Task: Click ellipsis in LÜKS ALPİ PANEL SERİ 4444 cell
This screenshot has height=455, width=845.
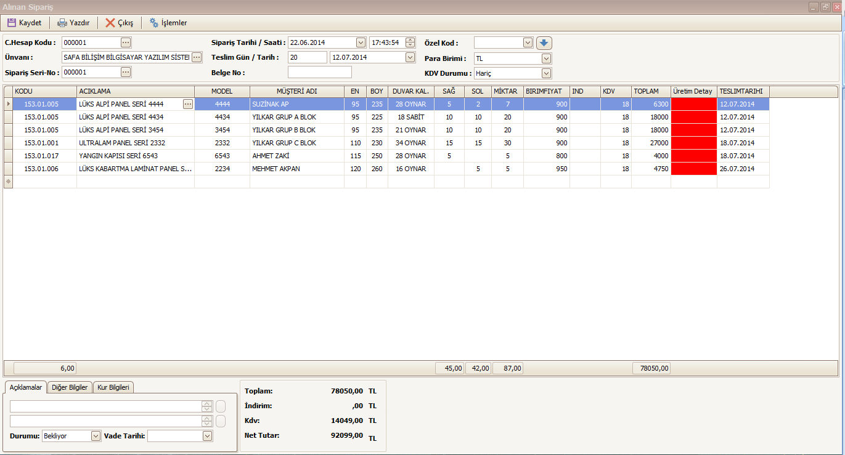Action: click(188, 104)
